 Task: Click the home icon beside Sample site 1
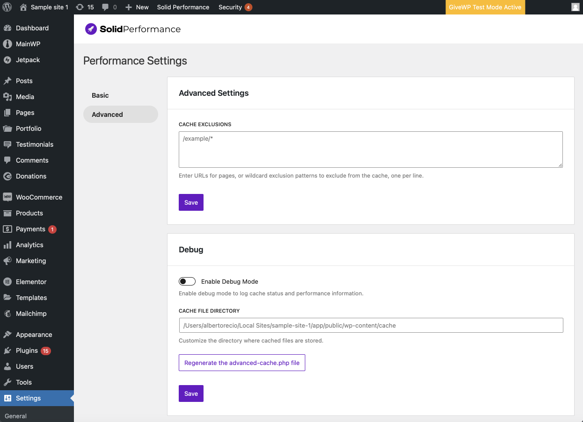(23, 7)
